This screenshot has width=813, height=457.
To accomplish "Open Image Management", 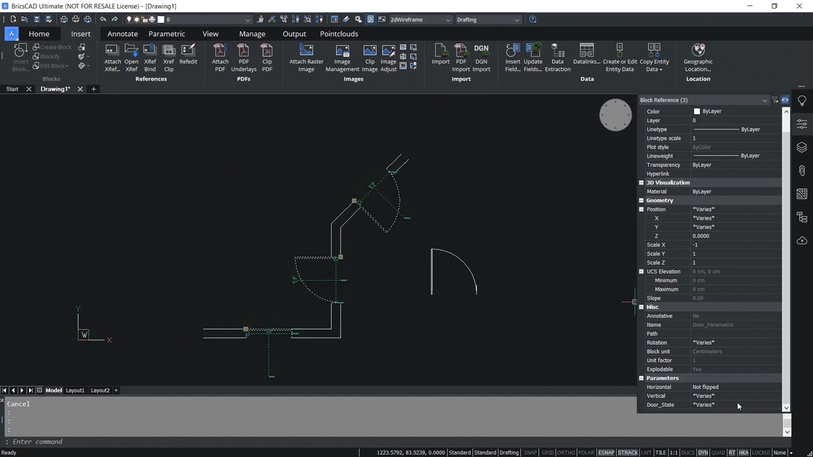I will coord(342,58).
